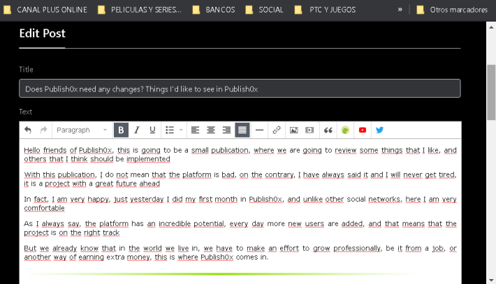Insert an image into the post

pyautogui.click(x=294, y=130)
